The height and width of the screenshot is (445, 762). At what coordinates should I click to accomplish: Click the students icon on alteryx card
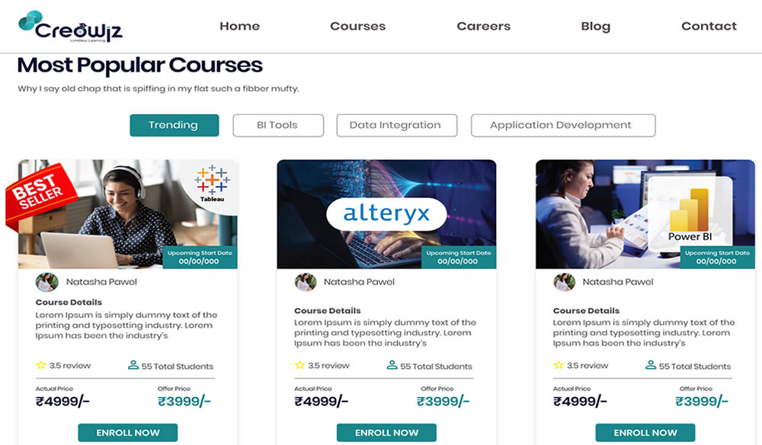pyautogui.click(x=392, y=365)
